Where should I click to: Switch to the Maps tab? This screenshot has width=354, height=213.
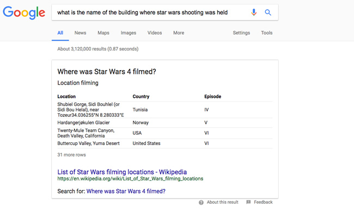click(x=103, y=33)
